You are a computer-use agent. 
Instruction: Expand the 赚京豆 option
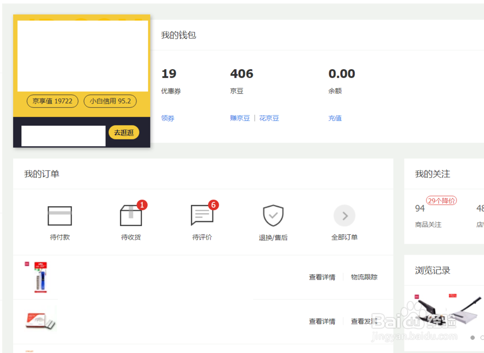(x=240, y=118)
